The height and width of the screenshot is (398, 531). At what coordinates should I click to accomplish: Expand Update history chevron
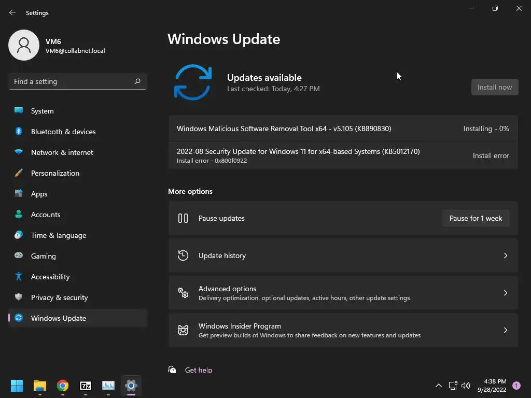pos(505,255)
